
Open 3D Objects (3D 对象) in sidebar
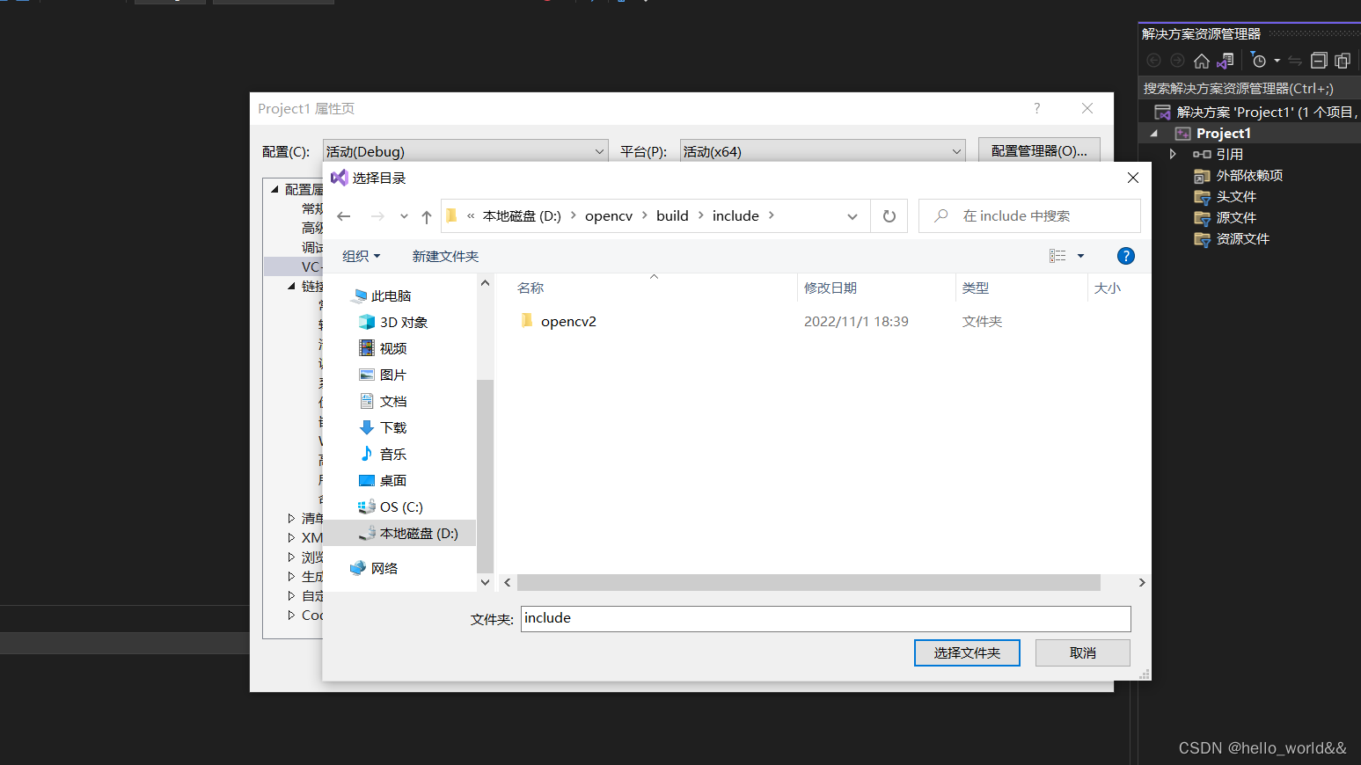coord(404,323)
